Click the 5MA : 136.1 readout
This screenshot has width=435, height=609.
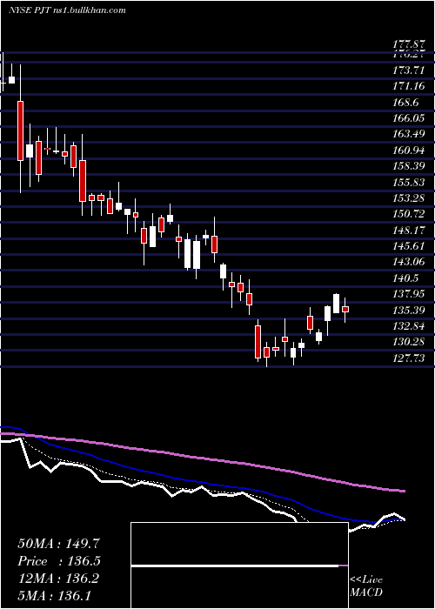[54, 595]
